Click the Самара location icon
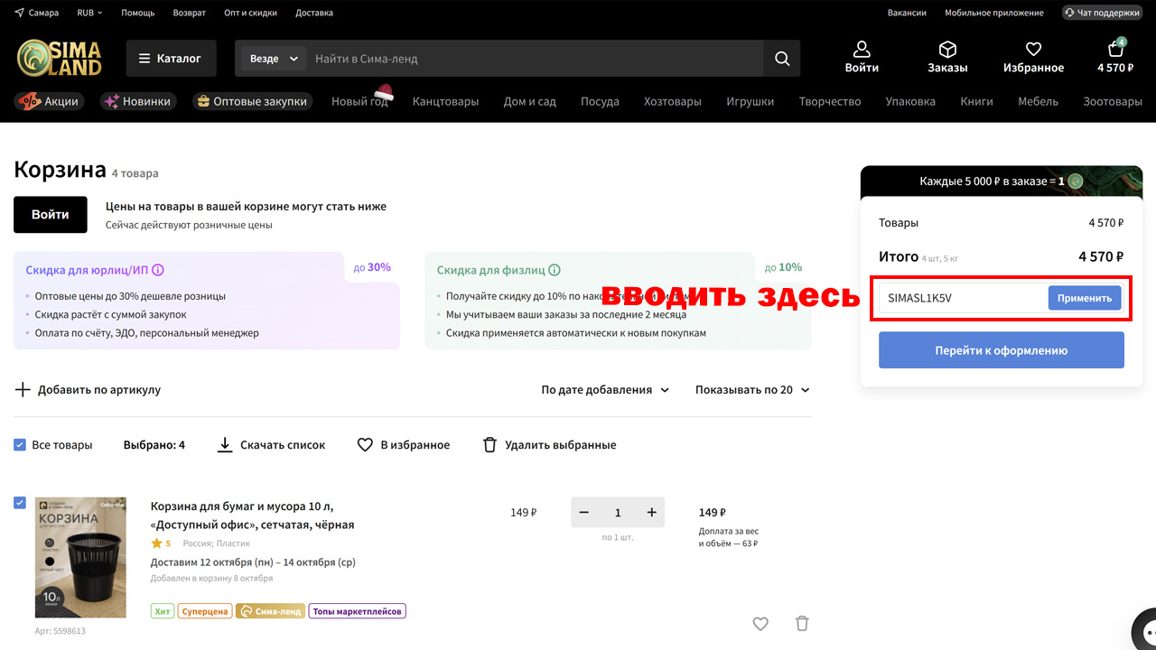 (x=19, y=13)
